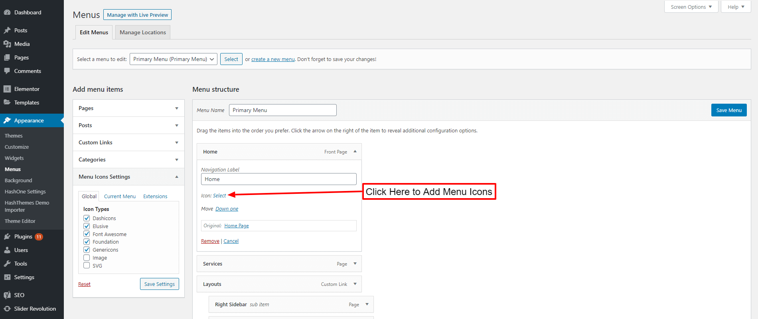Enable the Image icon type
758x319 pixels.
coord(87,258)
